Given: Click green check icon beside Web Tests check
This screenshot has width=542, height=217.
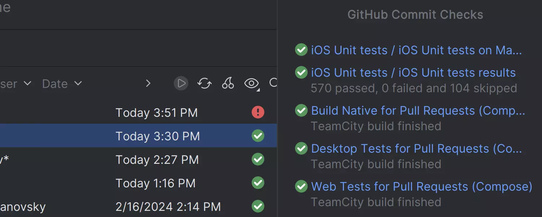Looking at the screenshot, I should click(301, 187).
